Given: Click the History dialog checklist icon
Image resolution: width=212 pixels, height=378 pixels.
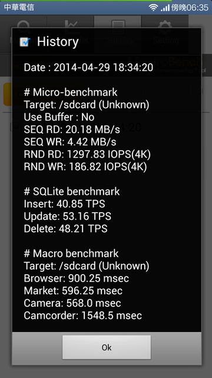Looking at the screenshot, I should pyautogui.click(x=25, y=42).
